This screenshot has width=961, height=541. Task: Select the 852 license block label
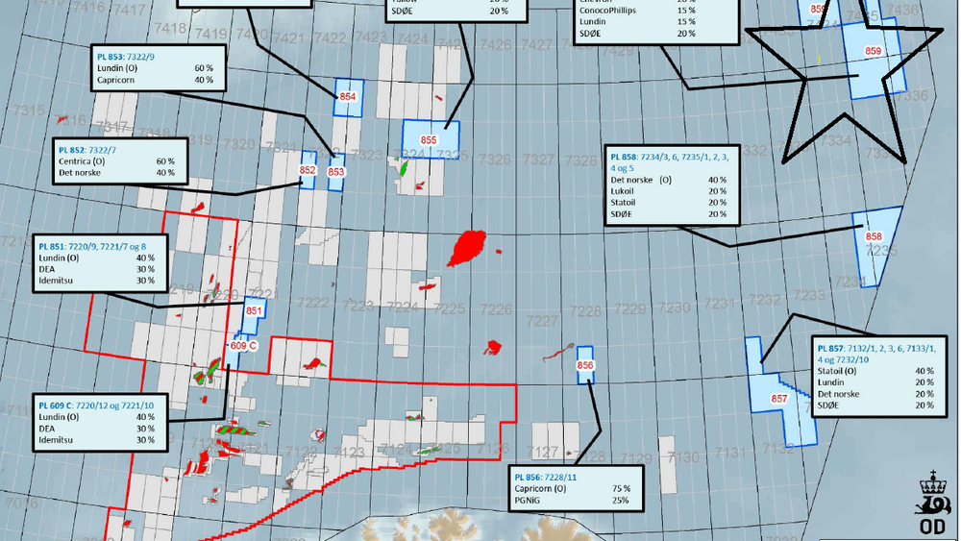click(x=308, y=170)
